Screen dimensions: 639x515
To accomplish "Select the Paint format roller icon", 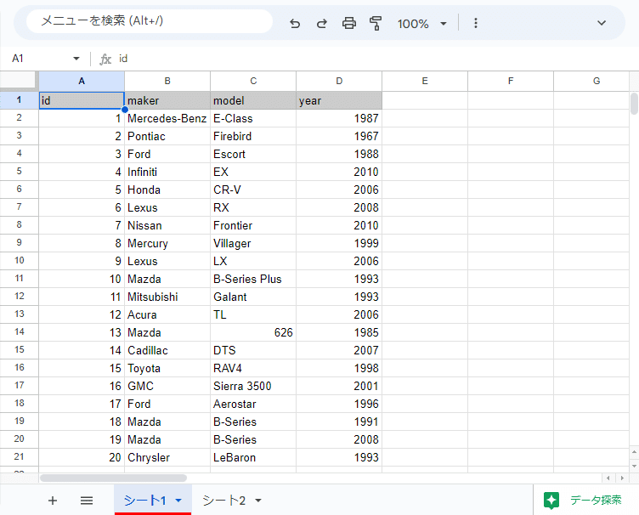I will (x=376, y=24).
